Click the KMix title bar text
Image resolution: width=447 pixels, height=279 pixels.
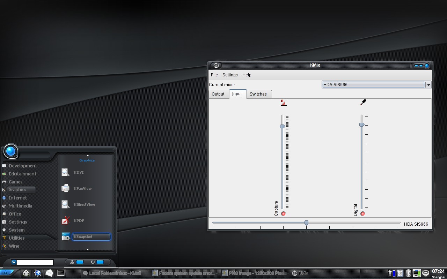[x=315, y=65]
